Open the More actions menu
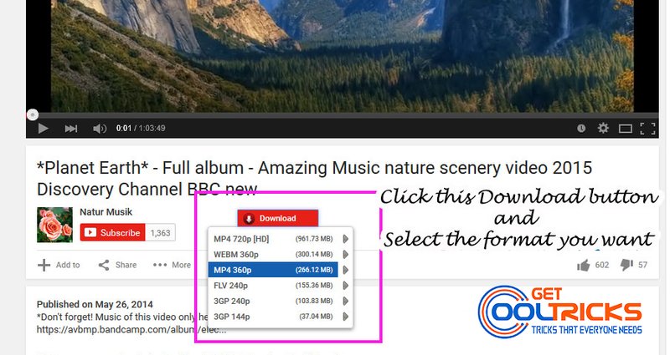Screen dimensions: 670x355 (x=172, y=265)
